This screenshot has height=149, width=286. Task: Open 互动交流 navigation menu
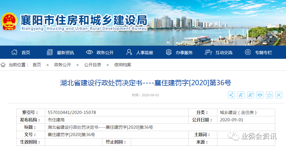[224, 52]
